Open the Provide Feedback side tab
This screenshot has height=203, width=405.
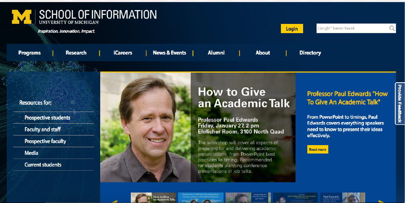[x=400, y=104]
